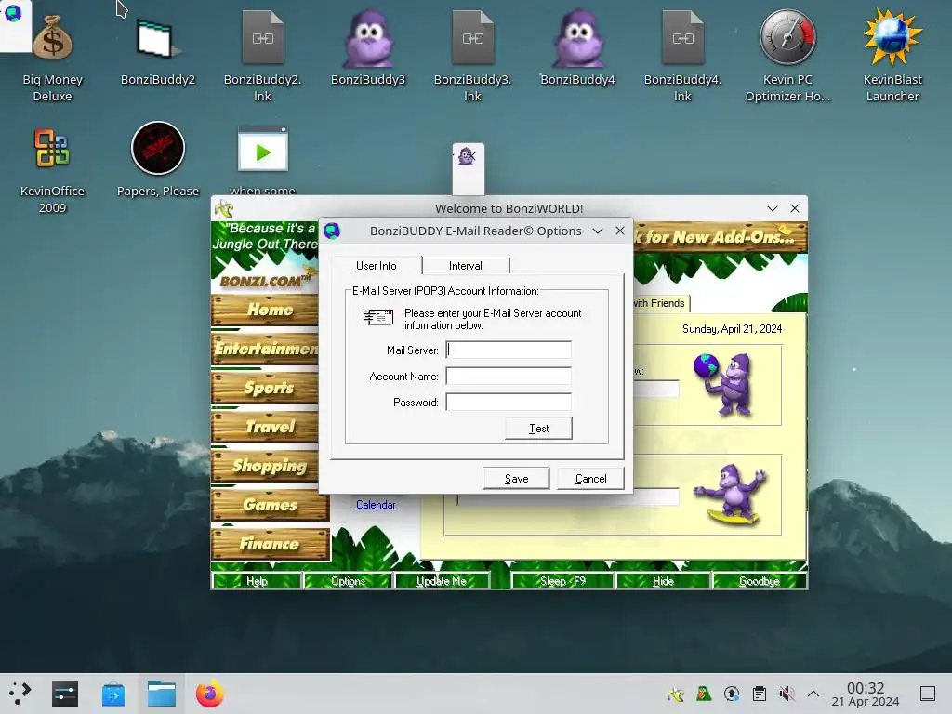
Task: Click the small Bonzi gorilla window above BonziWORLD
Action: [x=468, y=169]
